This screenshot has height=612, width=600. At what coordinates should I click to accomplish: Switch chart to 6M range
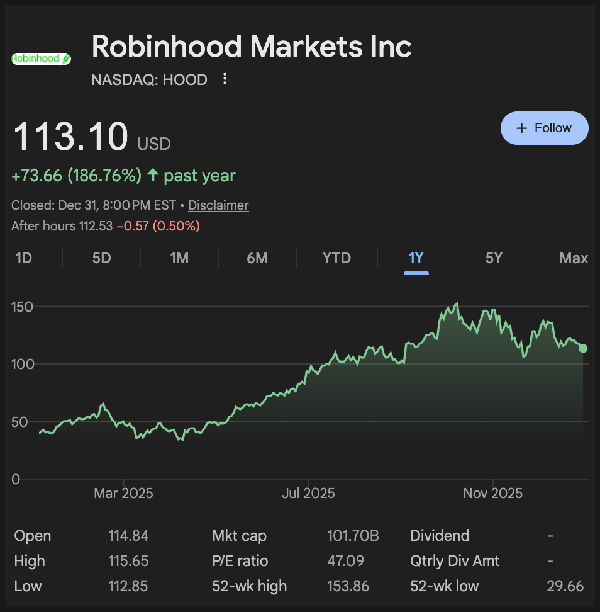(257, 258)
